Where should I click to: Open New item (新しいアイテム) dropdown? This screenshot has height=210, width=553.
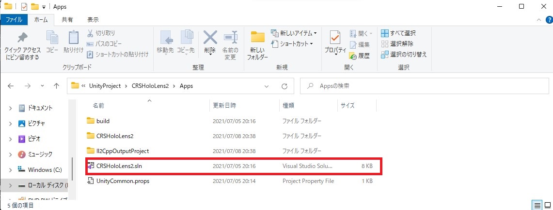pyautogui.click(x=294, y=33)
